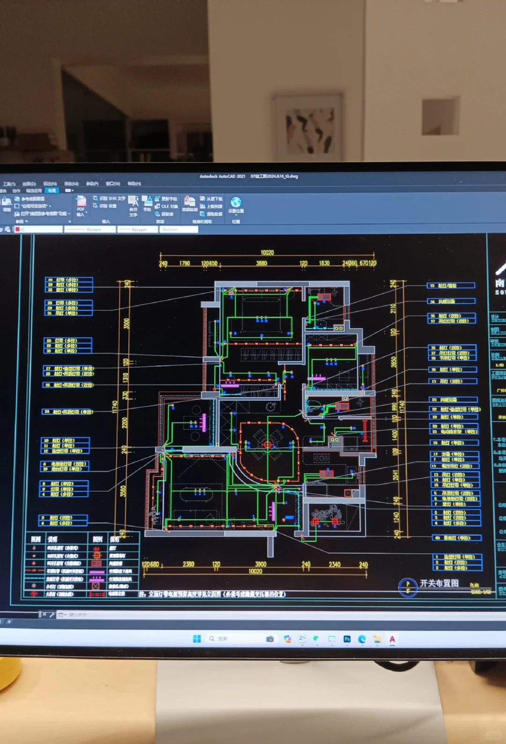506x744 pixels.
Task: Click AutoCAD icon on taskbar
Action: pyautogui.click(x=392, y=639)
